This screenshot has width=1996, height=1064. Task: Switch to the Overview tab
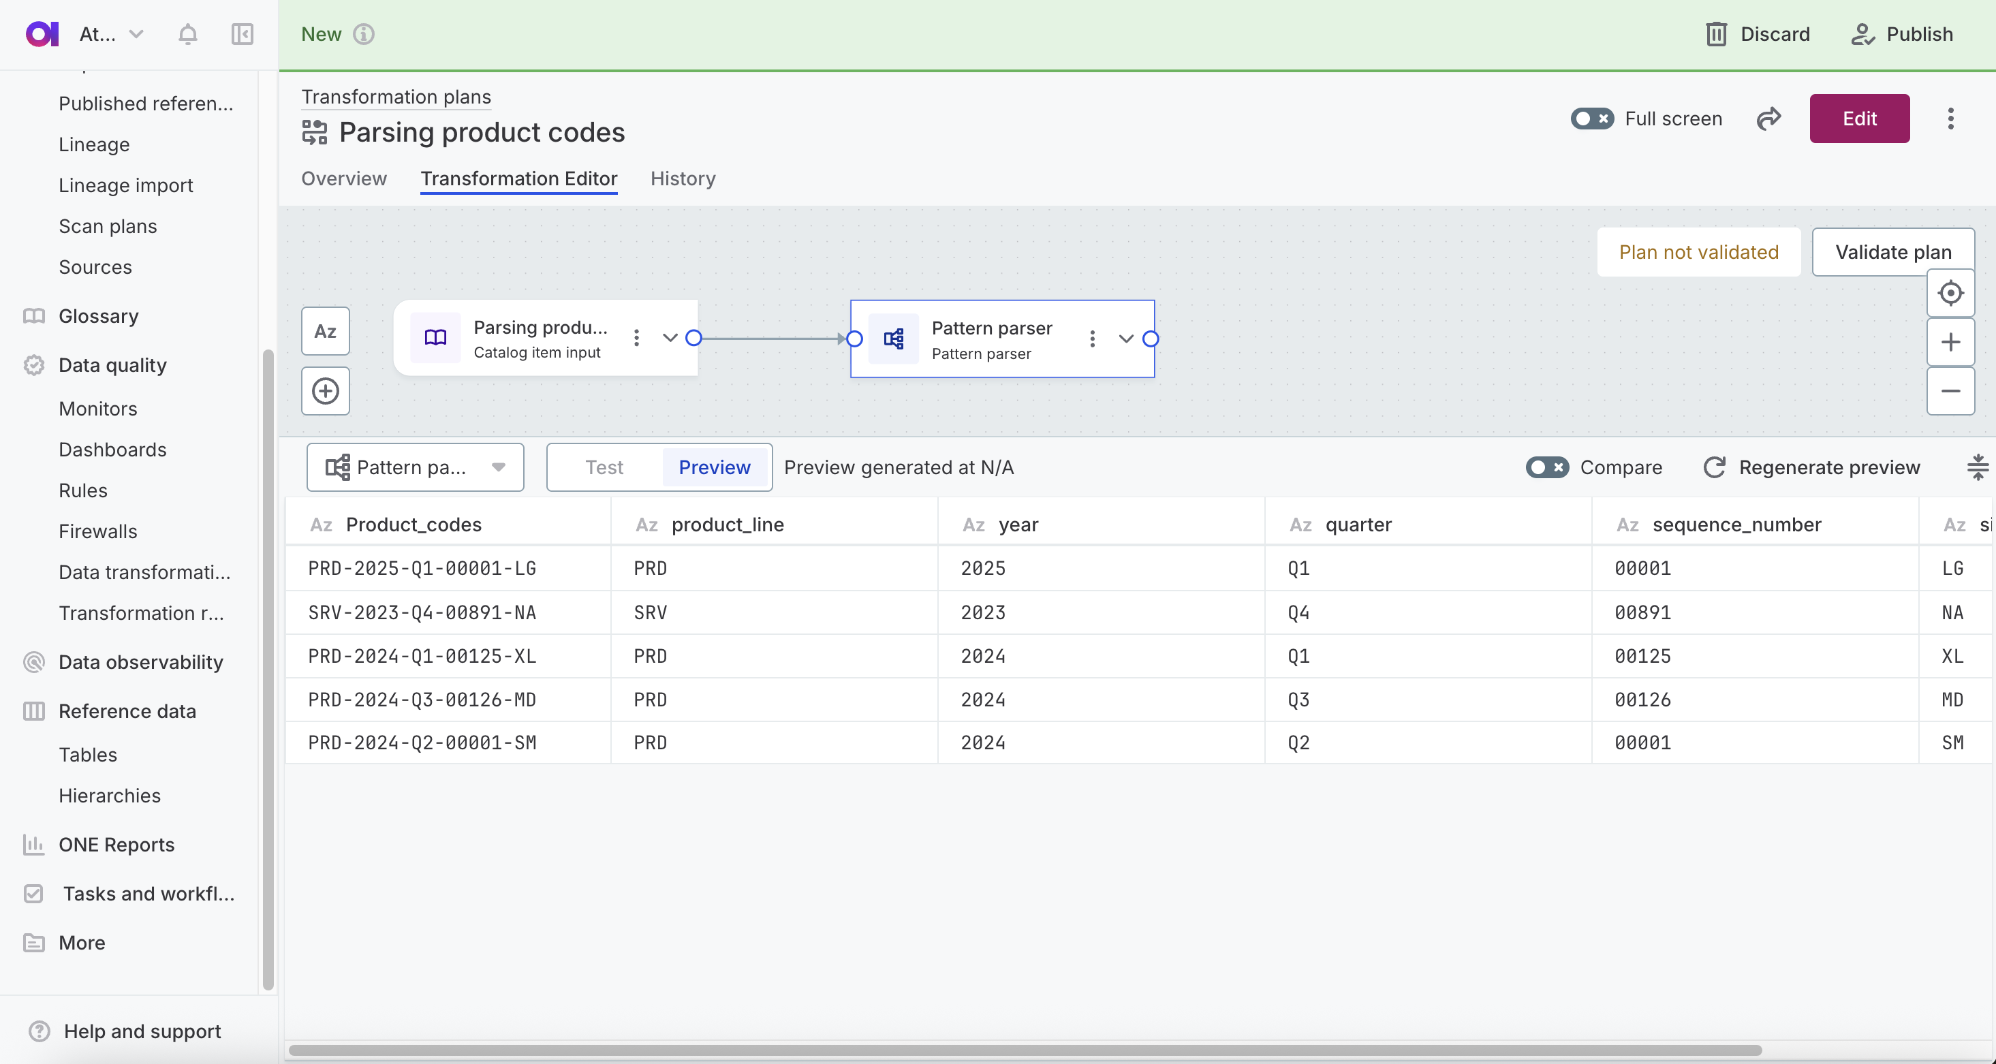point(343,178)
